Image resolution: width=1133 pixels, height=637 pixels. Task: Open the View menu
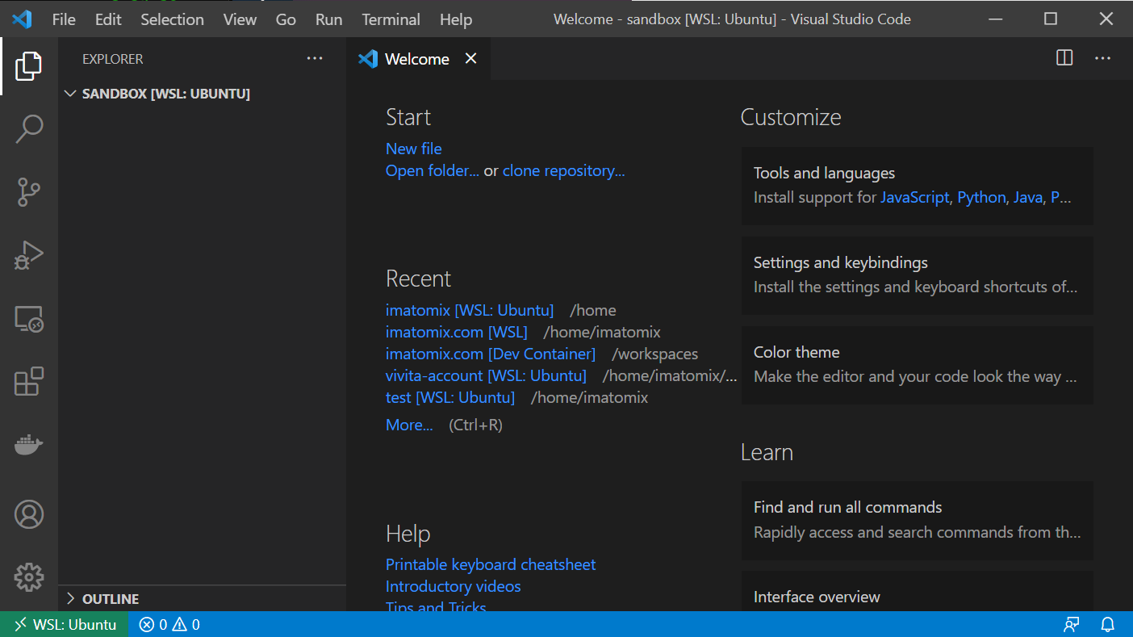click(x=240, y=19)
